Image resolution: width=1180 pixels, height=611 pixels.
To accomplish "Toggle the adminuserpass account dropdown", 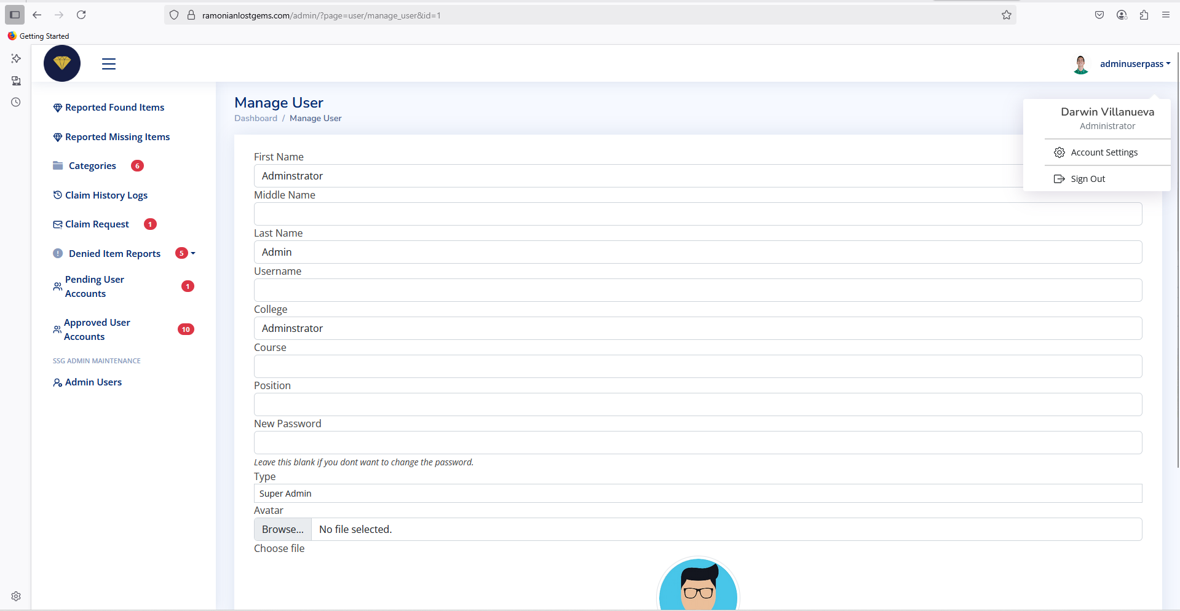I will (1134, 64).
